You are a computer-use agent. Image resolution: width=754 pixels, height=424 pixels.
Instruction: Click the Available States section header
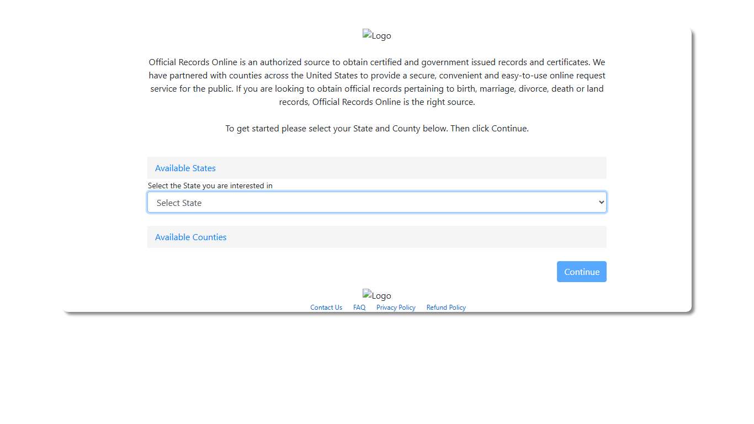pyautogui.click(x=376, y=168)
